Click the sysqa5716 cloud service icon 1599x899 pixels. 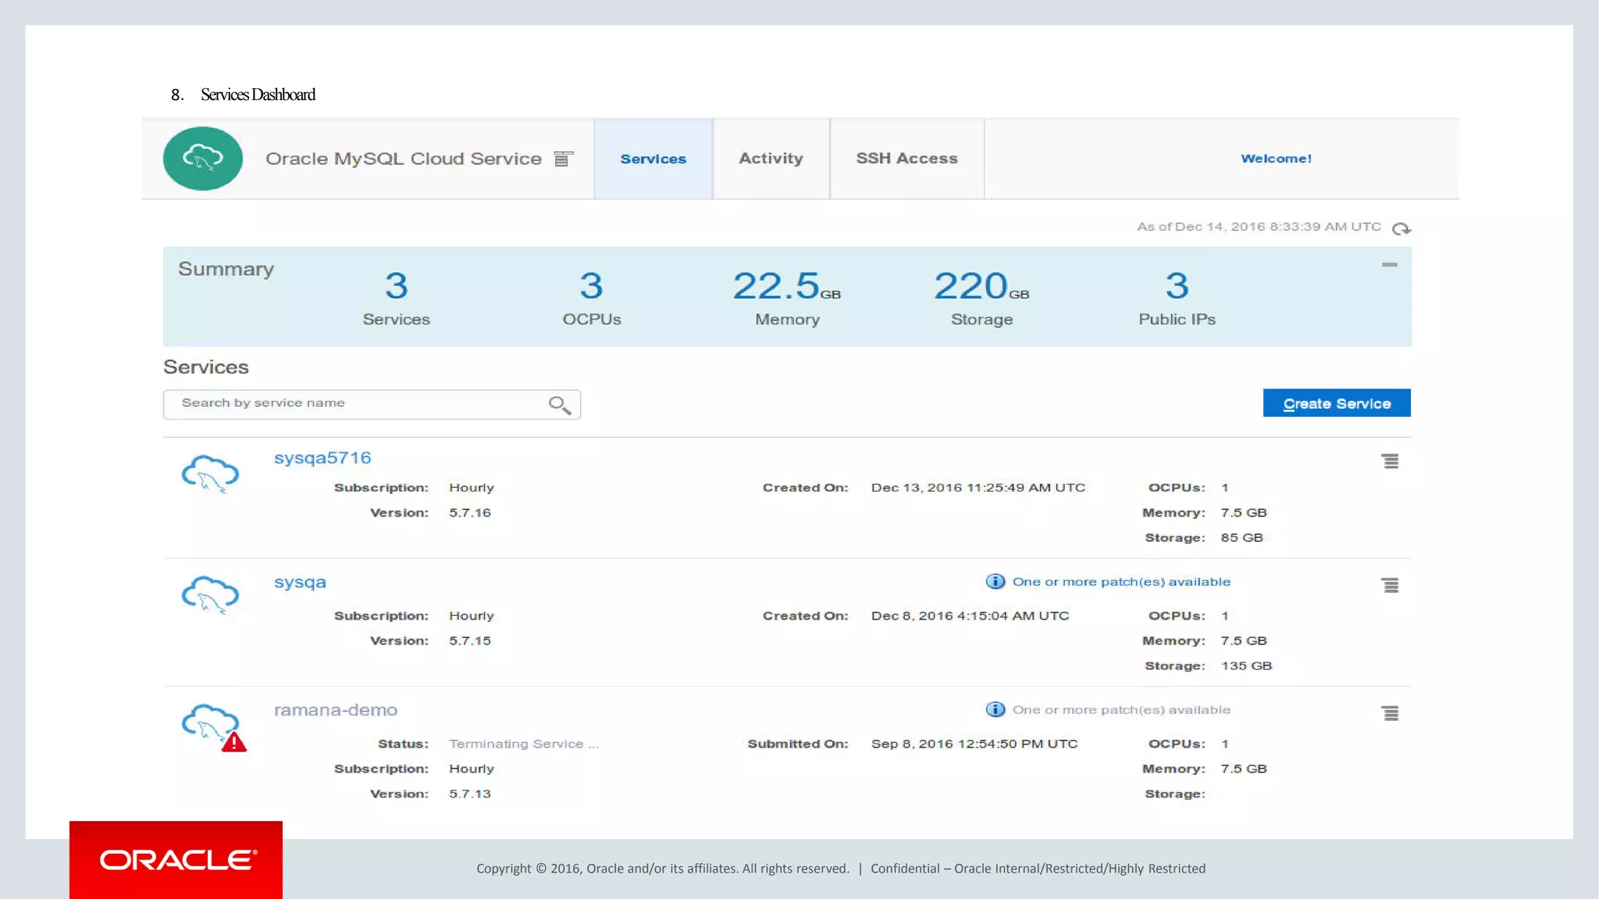210,474
